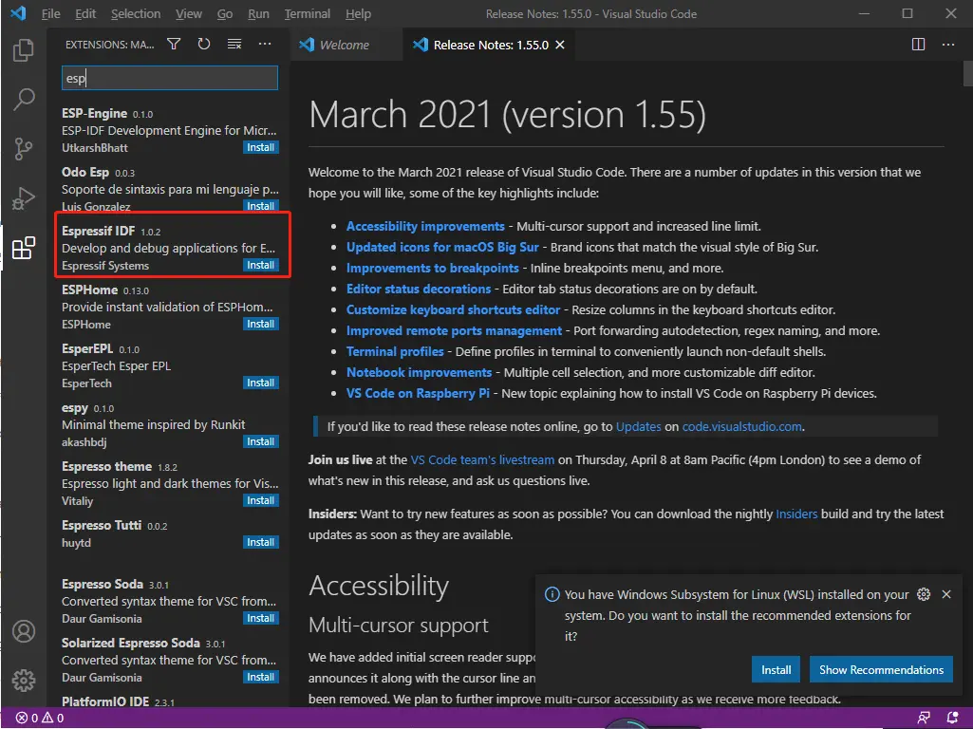Click the extensions search field

[169, 78]
